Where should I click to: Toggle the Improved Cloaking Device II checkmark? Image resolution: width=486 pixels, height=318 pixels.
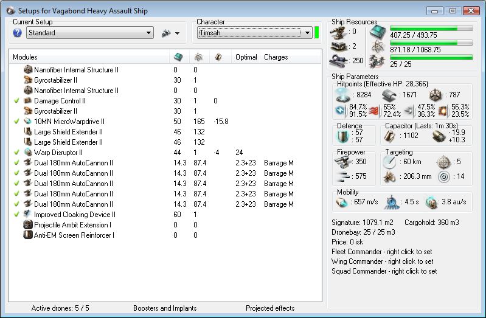[x=17, y=215]
